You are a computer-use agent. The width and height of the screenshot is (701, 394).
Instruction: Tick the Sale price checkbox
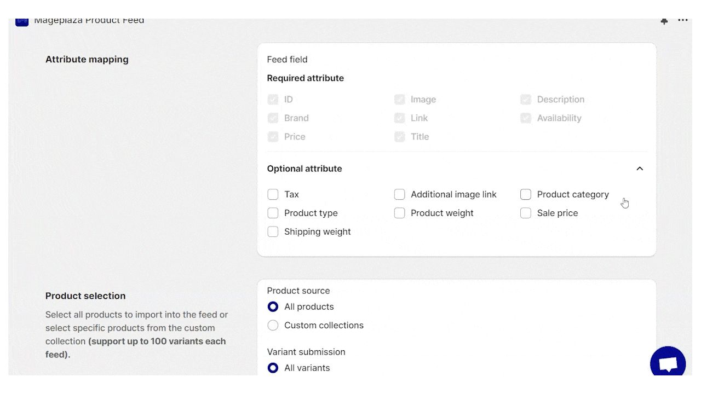click(526, 213)
